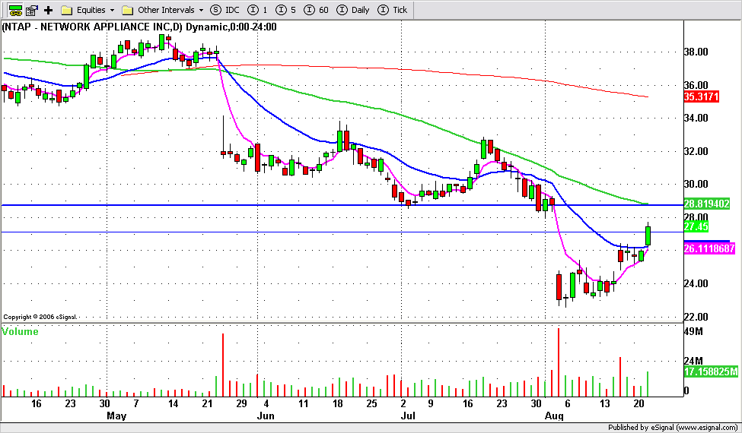Screen dimensions: 742x433
Task: Open the Other Intervals dropdown
Action: (x=163, y=10)
